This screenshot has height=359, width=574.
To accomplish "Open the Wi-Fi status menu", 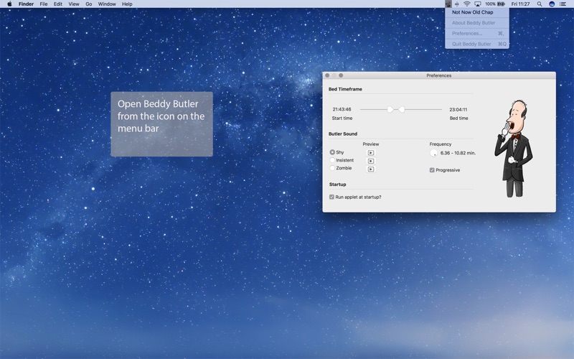I will [467, 4].
